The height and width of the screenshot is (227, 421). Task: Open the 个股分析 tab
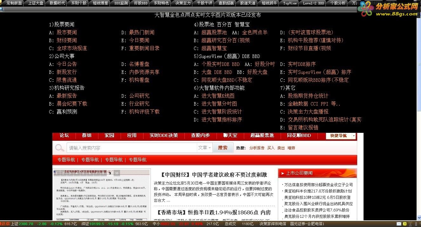point(338,3)
